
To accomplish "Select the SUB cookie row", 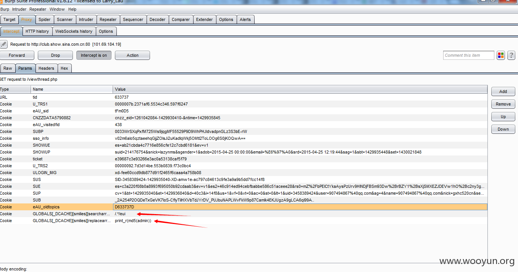I will coord(244,200).
